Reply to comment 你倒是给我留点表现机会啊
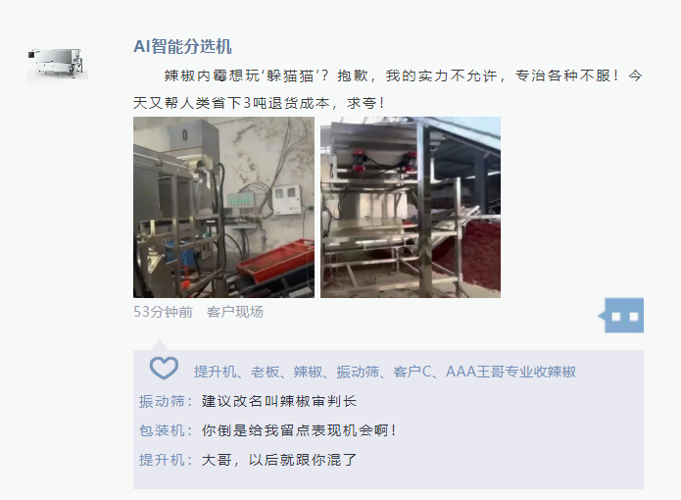681x500 pixels. (299, 430)
